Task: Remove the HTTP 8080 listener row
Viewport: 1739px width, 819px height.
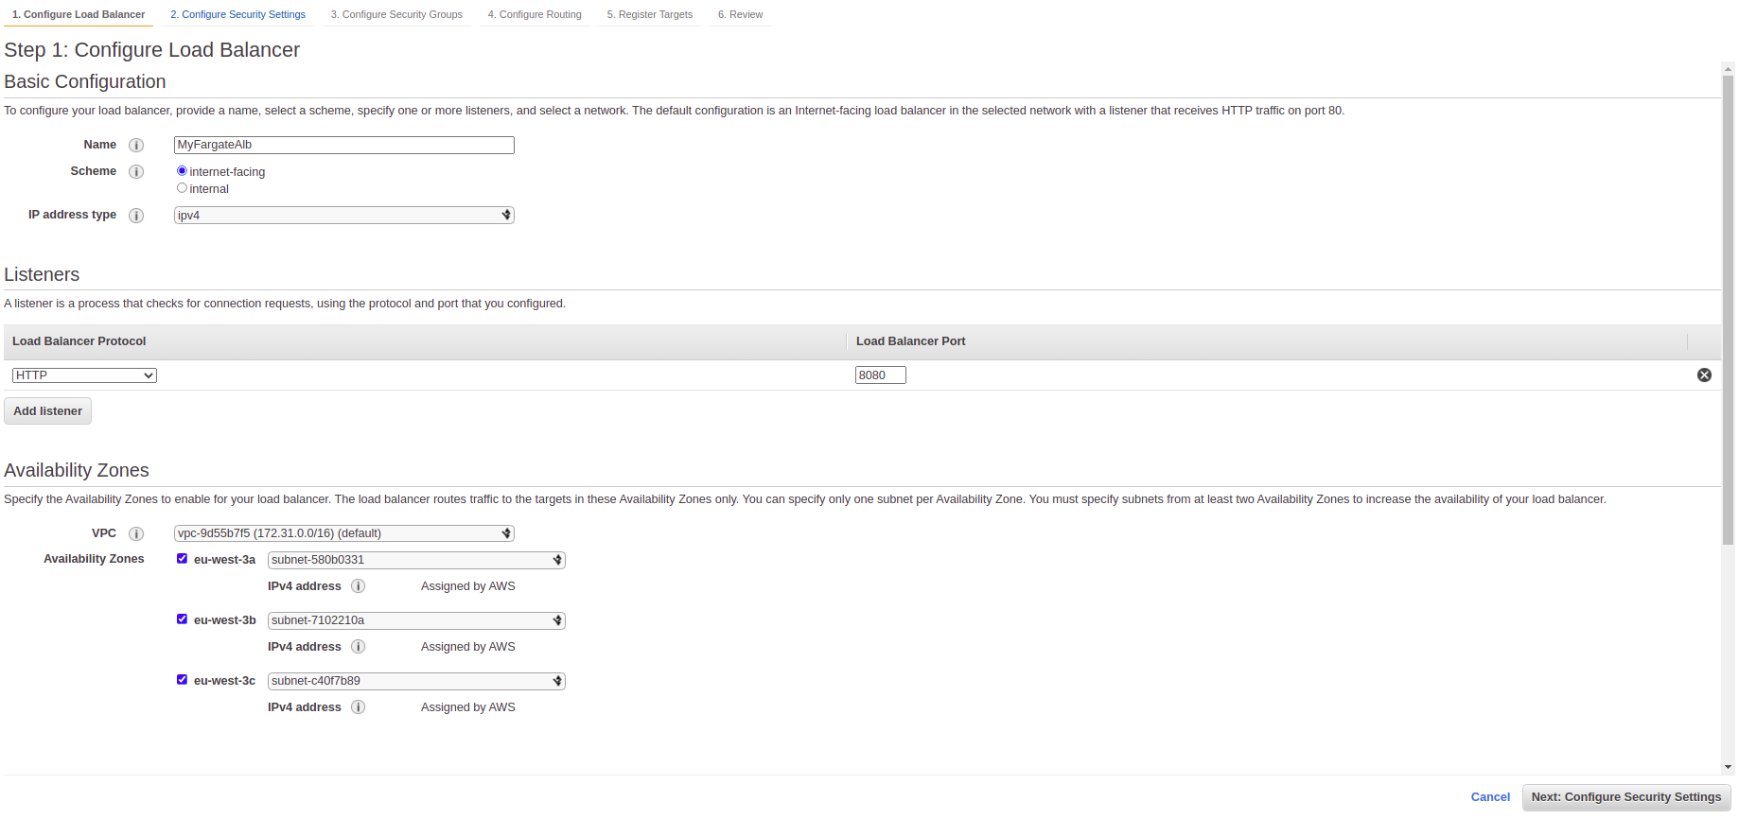Action: coord(1704,375)
